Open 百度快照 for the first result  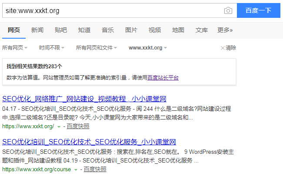coord(78,126)
